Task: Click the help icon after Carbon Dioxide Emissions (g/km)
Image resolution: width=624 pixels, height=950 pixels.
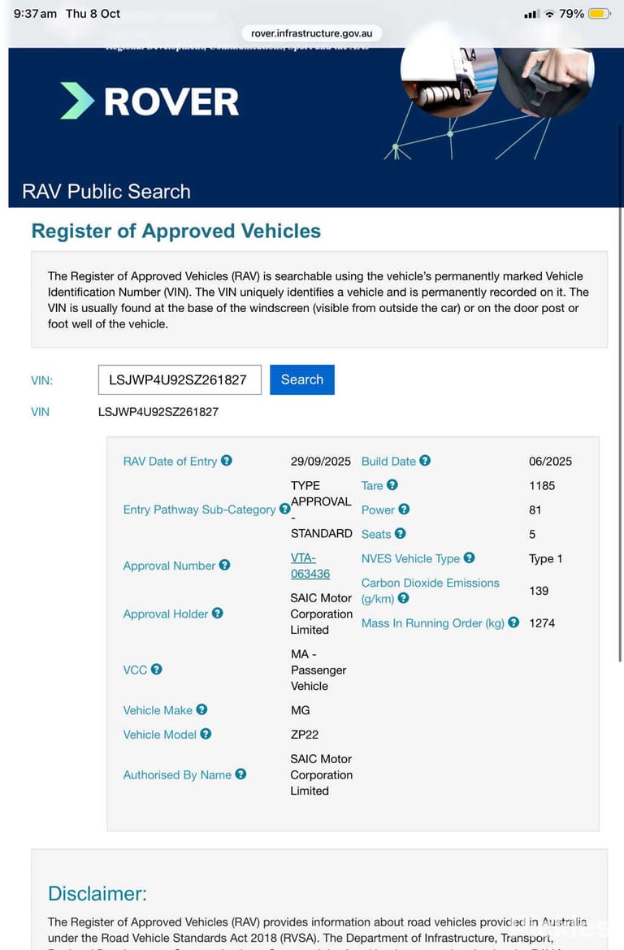Action: [404, 598]
